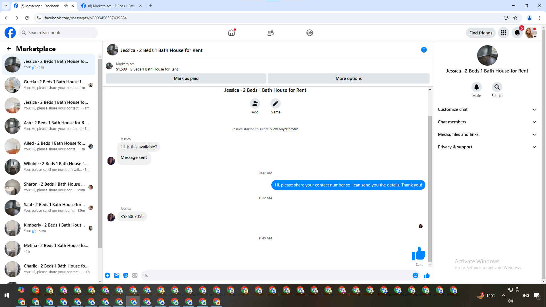Expand the Chat members section

coord(487,122)
